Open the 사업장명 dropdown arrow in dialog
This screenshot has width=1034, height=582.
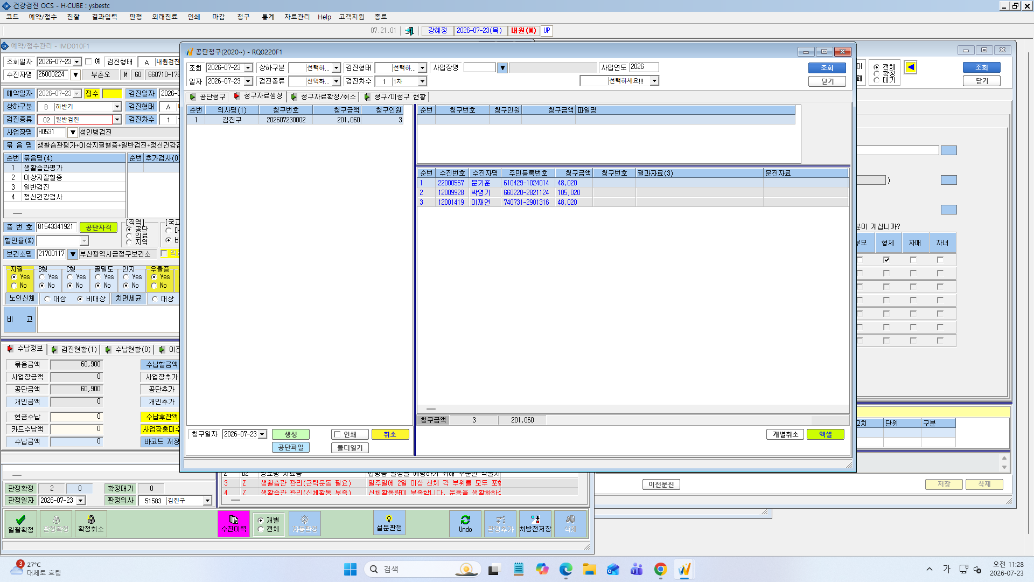click(x=502, y=68)
